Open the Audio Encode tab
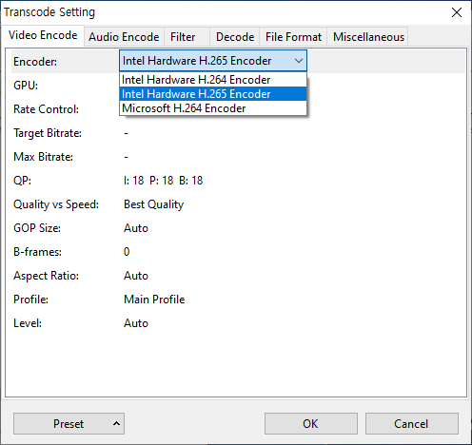Image resolution: width=472 pixels, height=445 pixels. tap(124, 37)
